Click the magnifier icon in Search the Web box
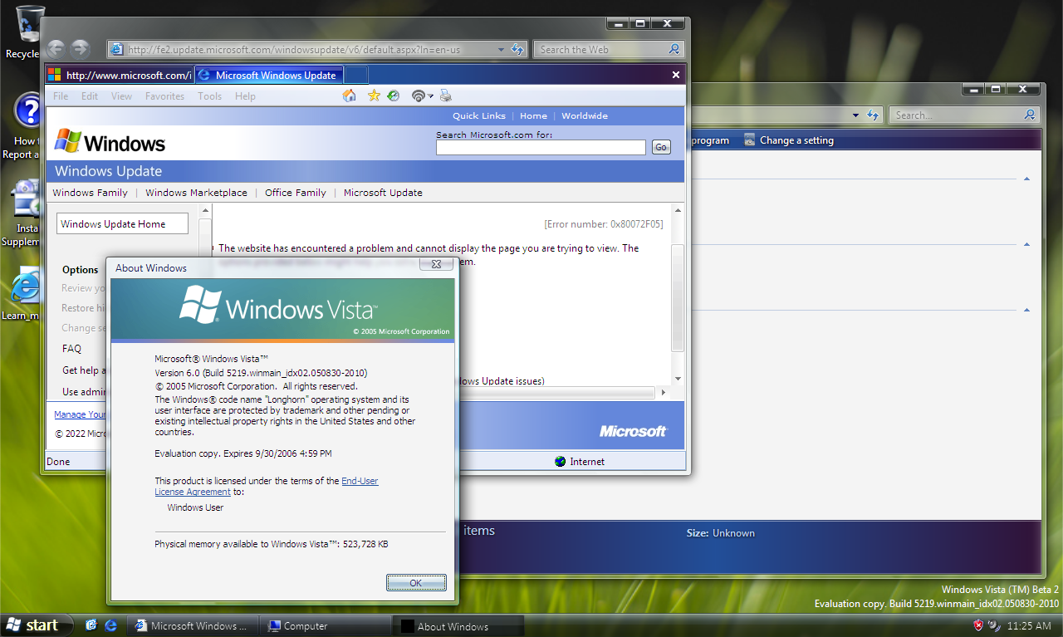 coord(674,50)
